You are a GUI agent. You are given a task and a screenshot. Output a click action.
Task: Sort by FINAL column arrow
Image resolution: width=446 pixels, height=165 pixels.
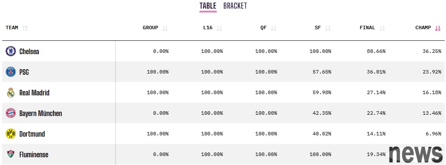click(382, 28)
